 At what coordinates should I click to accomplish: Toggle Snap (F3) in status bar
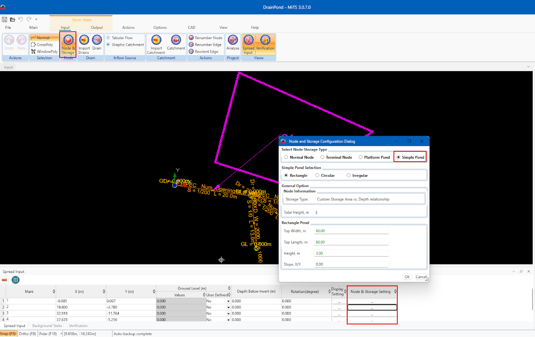coord(8,334)
